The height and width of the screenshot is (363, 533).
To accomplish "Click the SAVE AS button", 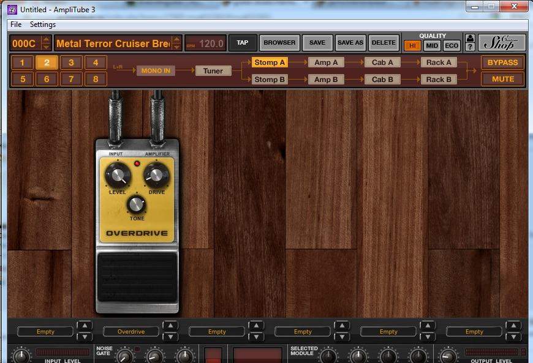I will coord(350,43).
